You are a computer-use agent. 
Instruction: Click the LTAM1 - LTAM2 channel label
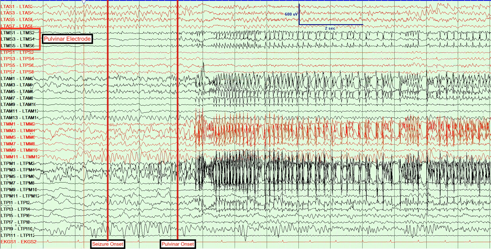point(17,79)
